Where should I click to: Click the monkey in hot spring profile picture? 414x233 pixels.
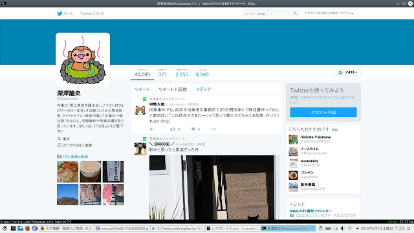coord(83,60)
